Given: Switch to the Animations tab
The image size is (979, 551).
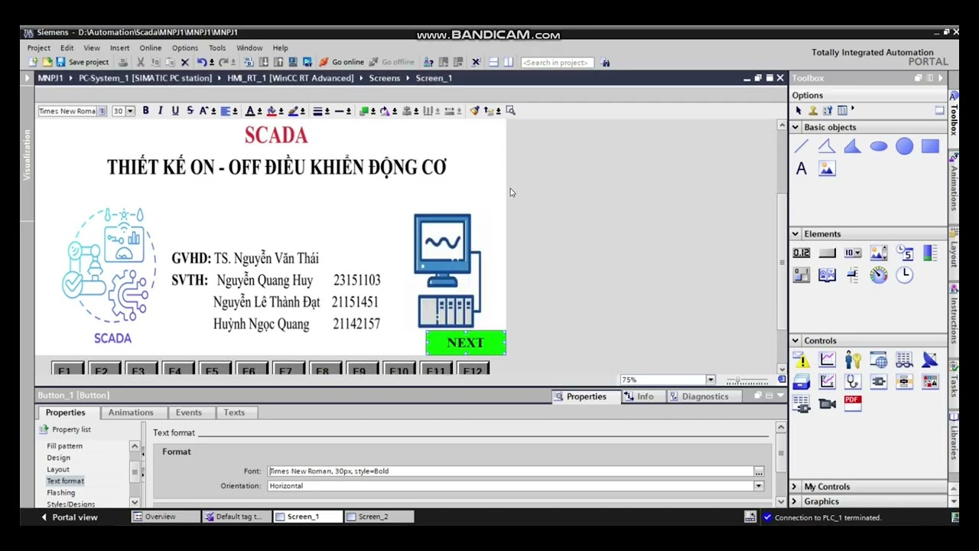Looking at the screenshot, I should coord(131,412).
